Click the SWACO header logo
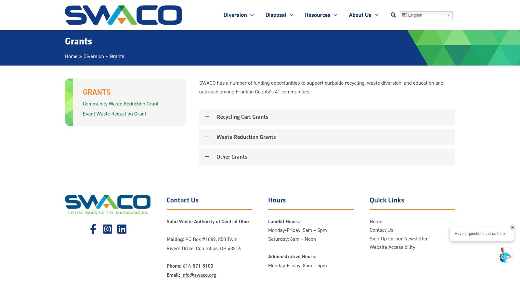This screenshot has width=520, height=292. click(x=123, y=15)
